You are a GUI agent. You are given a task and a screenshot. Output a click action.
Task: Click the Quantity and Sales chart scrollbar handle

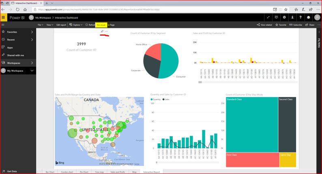pos(157,163)
